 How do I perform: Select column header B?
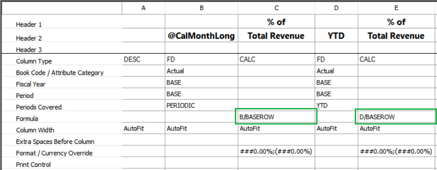tap(202, 8)
